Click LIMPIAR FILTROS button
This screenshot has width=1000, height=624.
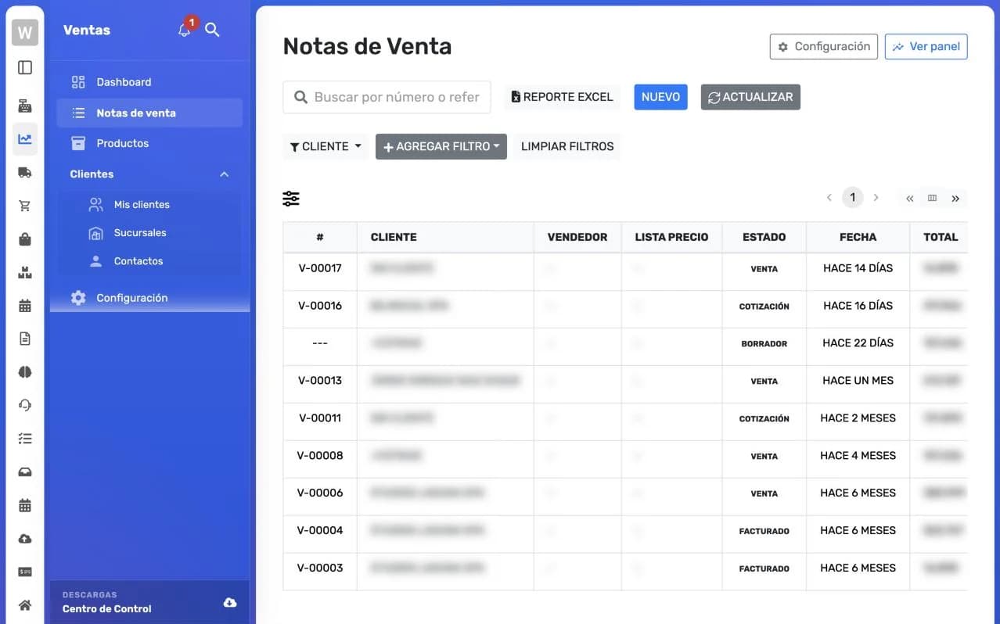(567, 146)
